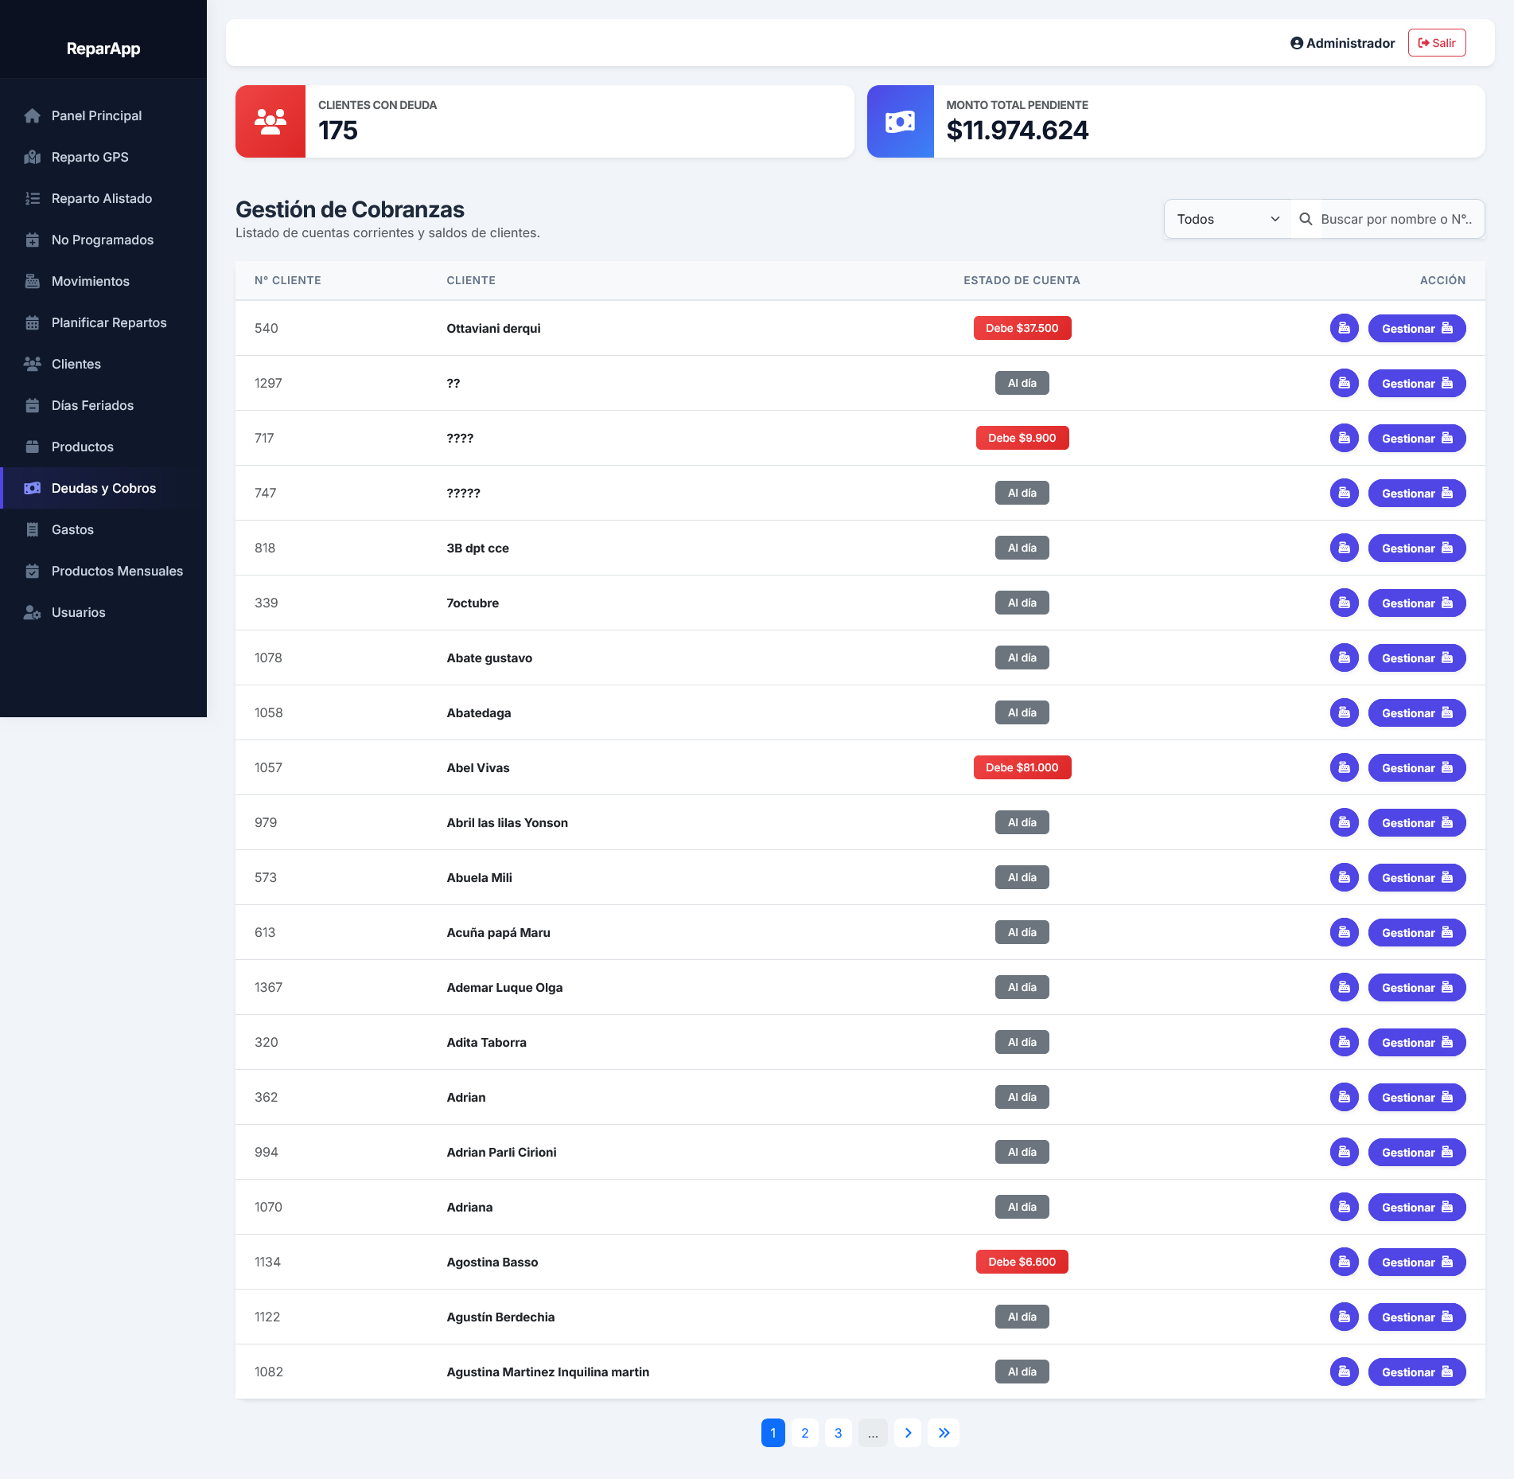Click the next page arrow

click(908, 1433)
